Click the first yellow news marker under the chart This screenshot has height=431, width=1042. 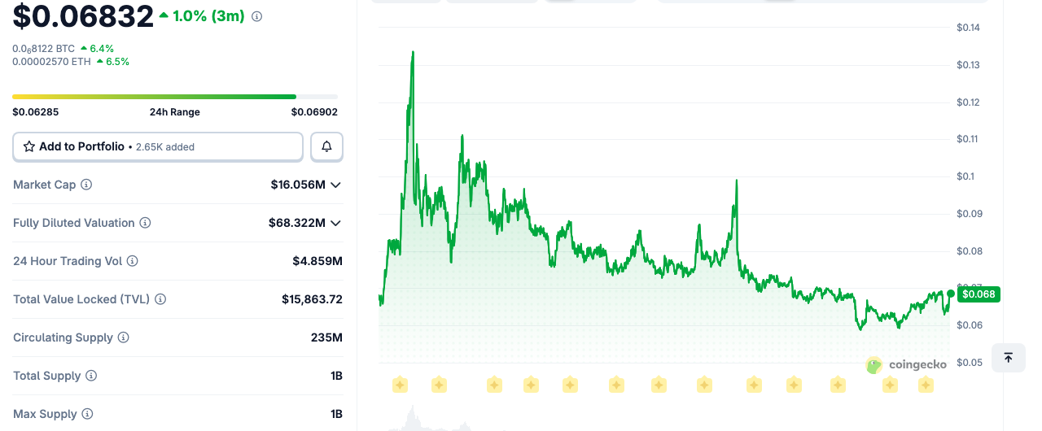400,384
